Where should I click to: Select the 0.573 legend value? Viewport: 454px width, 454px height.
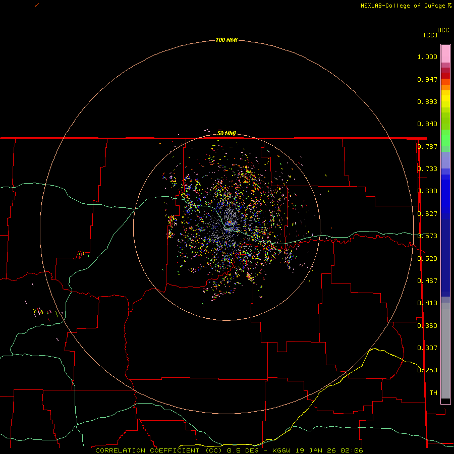(x=427, y=236)
